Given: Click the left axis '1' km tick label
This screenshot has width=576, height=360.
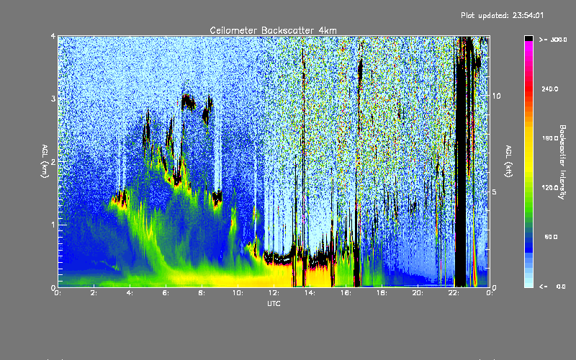Looking at the screenshot, I should (x=53, y=225).
